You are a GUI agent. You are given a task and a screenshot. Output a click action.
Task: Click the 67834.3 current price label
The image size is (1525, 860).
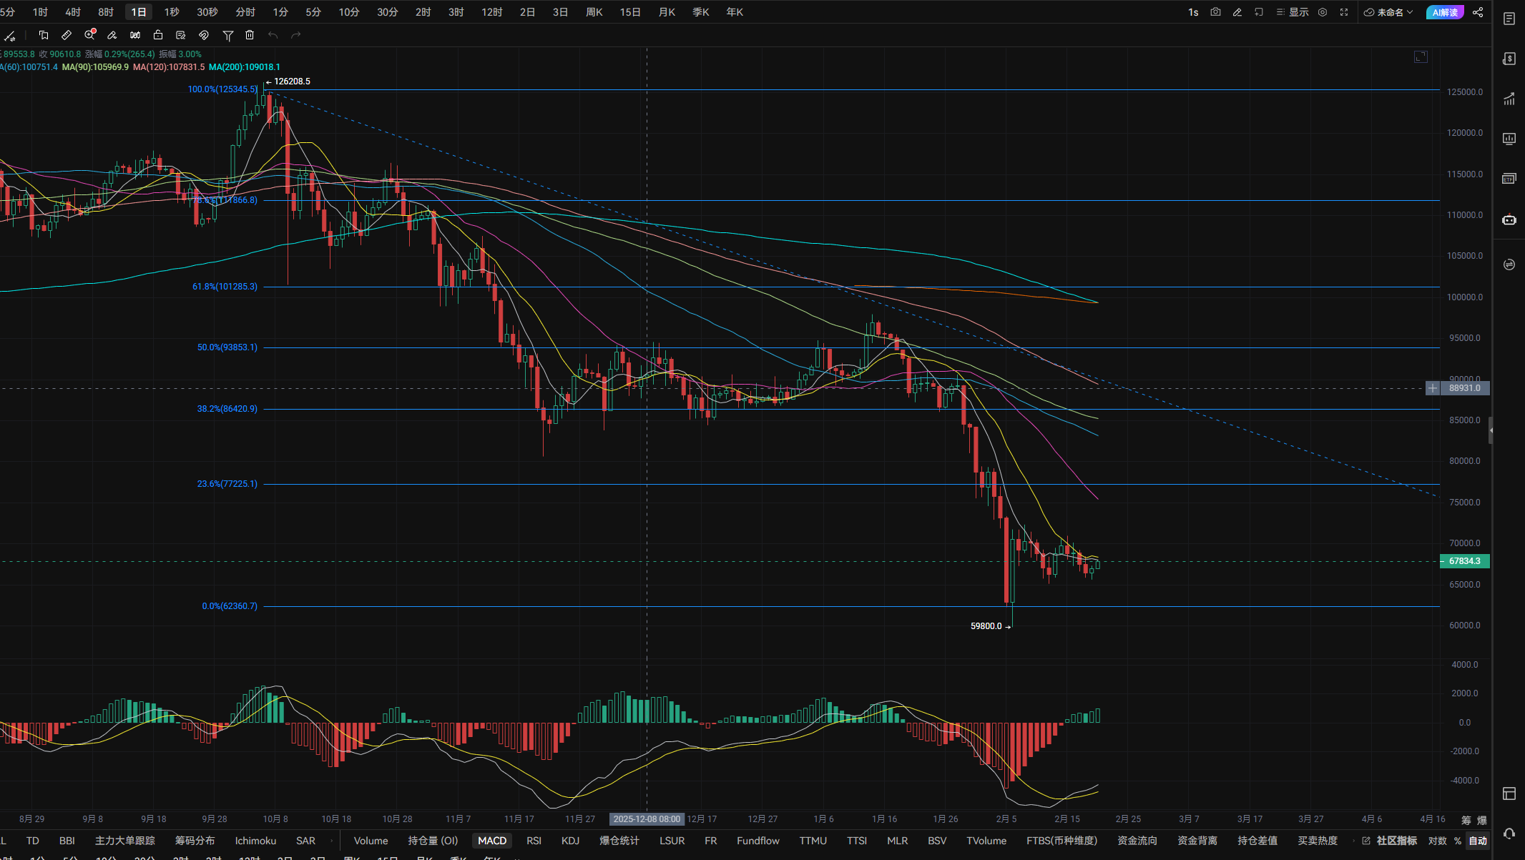[1464, 561]
